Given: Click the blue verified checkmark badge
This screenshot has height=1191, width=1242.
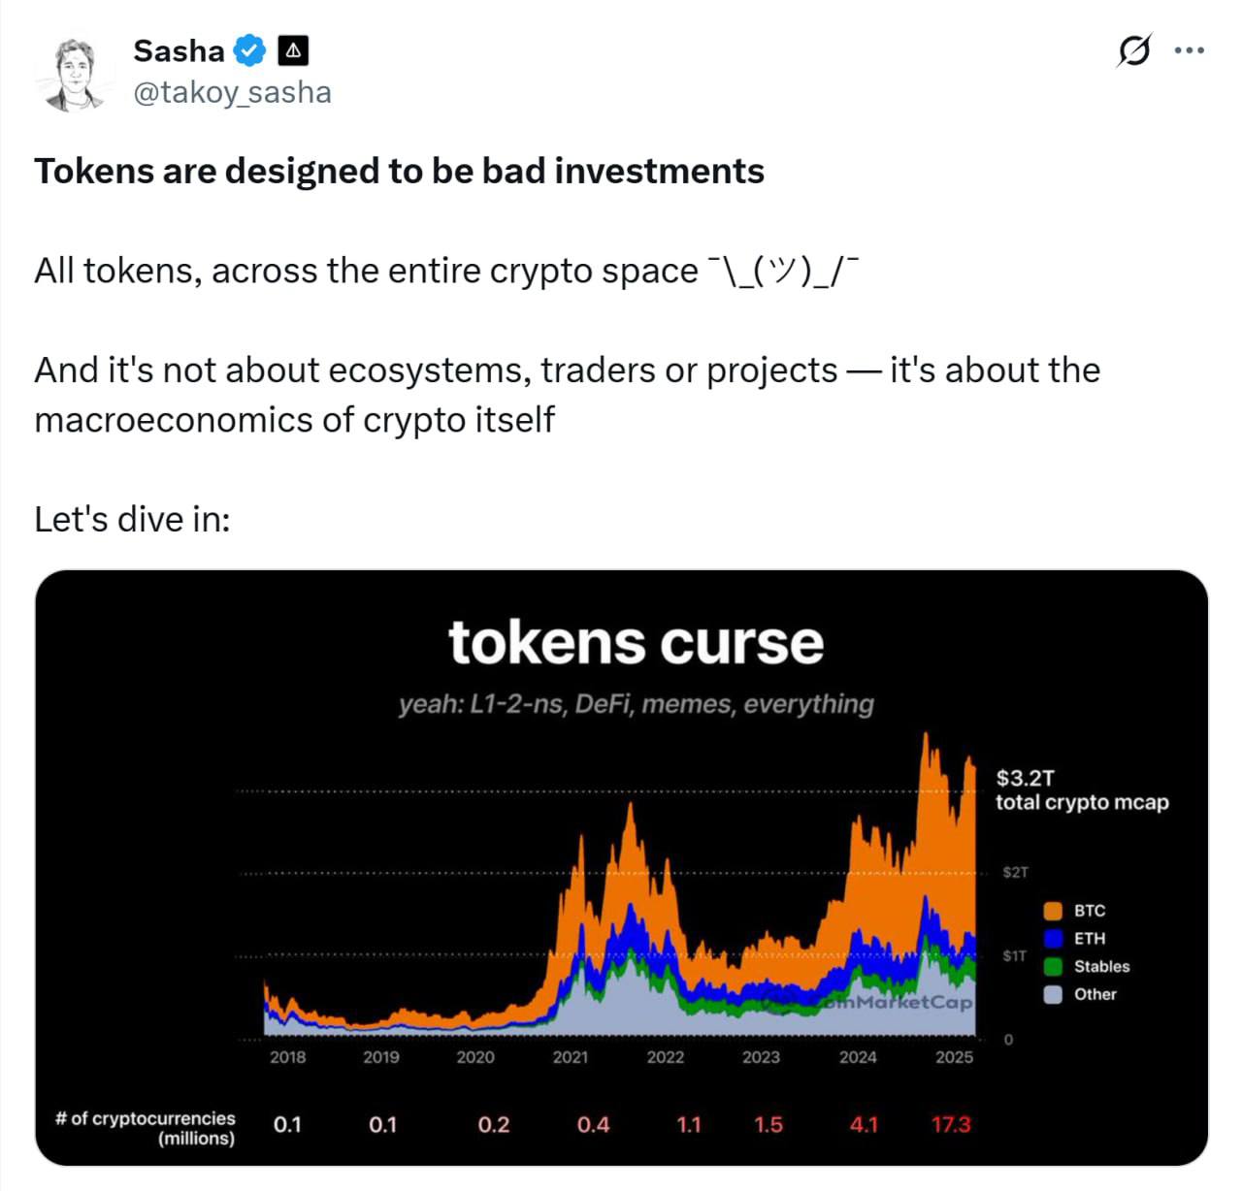Looking at the screenshot, I should (x=250, y=50).
